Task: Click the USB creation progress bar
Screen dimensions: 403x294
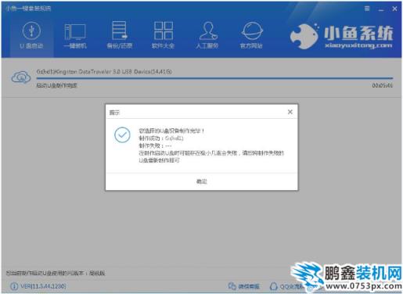Action: [x=214, y=78]
